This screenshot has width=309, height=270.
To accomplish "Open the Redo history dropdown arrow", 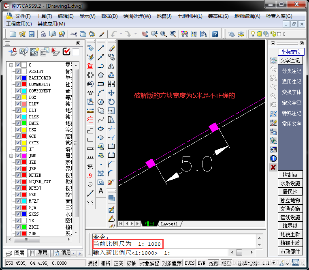I will point(136,34).
